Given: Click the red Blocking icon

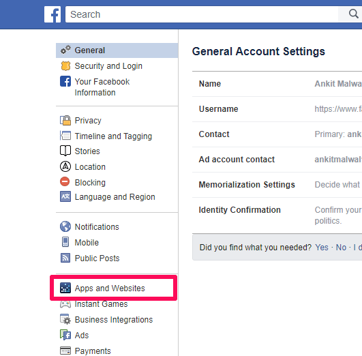Looking at the screenshot, I should click(65, 181).
